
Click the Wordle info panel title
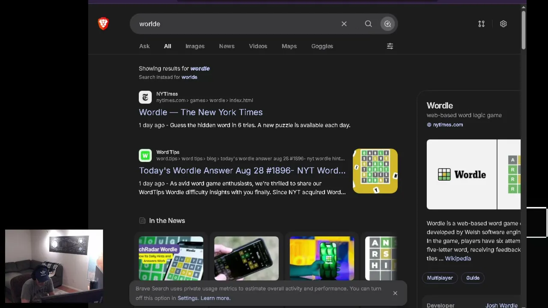coord(440,106)
